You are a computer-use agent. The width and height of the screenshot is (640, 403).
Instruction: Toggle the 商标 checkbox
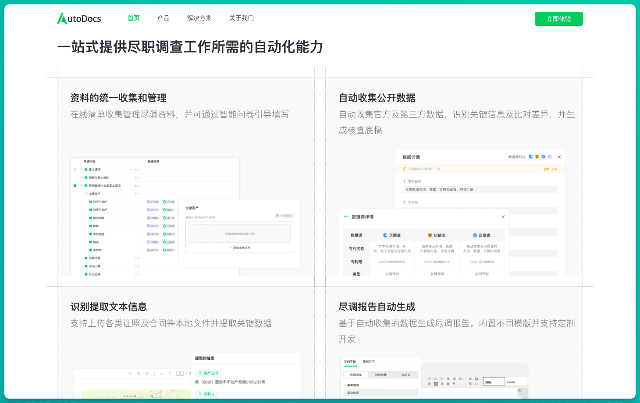[90, 226]
